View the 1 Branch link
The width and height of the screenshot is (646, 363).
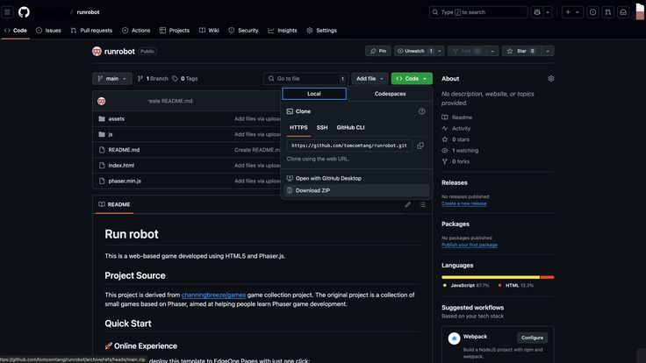click(x=153, y=79)
